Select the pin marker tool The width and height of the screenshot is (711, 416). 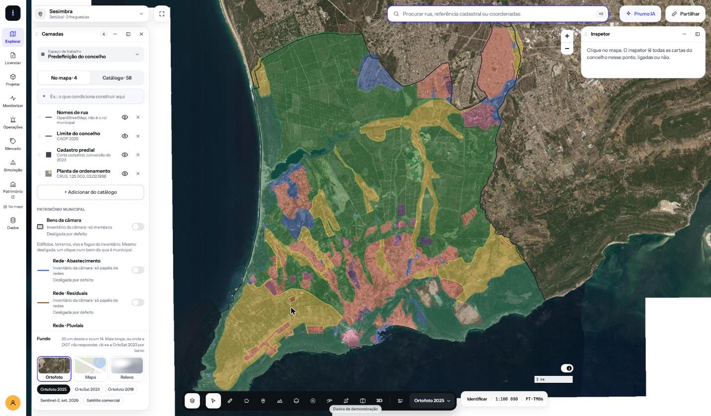(263, 401)
